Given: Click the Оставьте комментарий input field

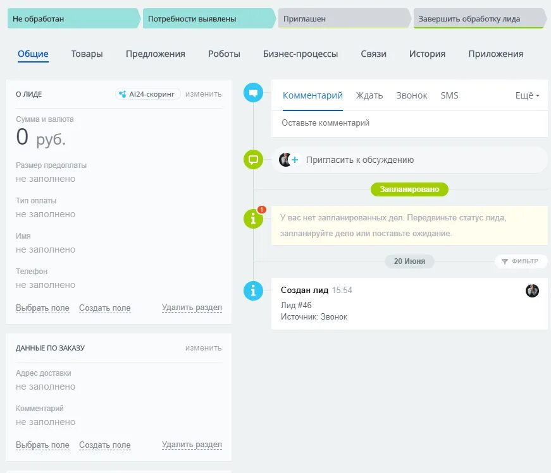Looking at the screenshot, I should pos(409,123).
